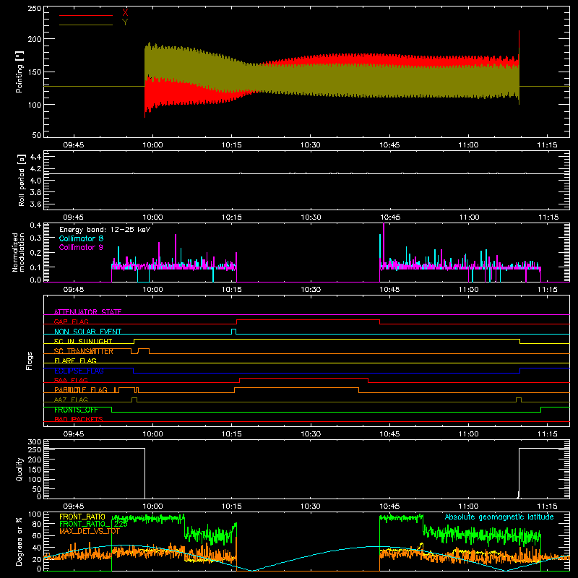578x578 pixels.
Task: Click the ATTENUATOR_STATE flag label
Action: click(x=87, y=312)
